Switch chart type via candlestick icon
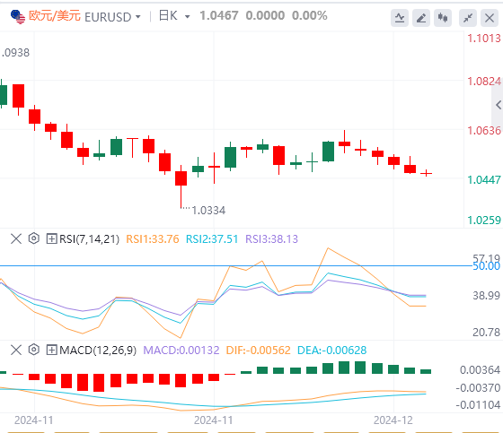 tap(443, 18)
